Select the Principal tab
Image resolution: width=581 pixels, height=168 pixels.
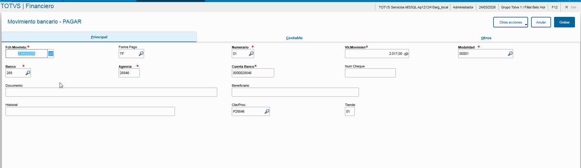tap(99, 37)
